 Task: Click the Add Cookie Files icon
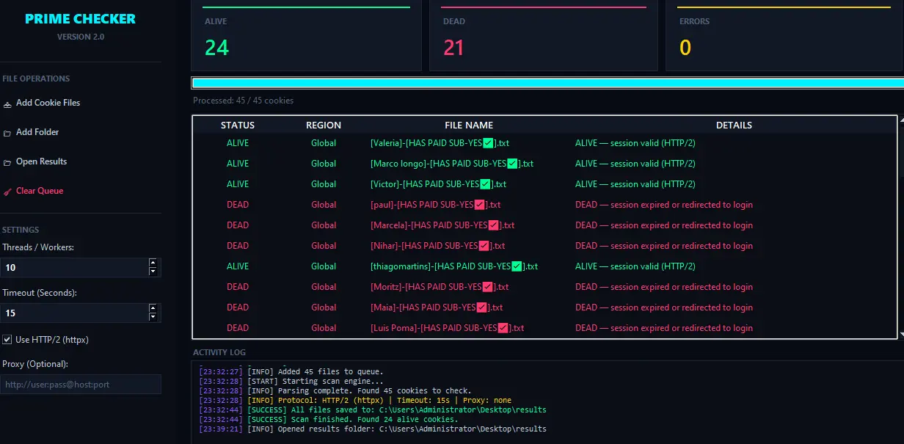pos(7,103)
